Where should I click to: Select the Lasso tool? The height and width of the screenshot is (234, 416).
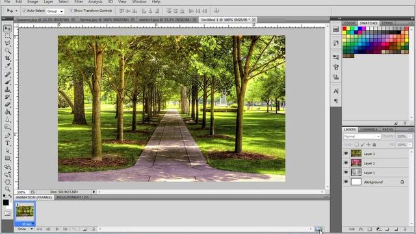(7, 44)
